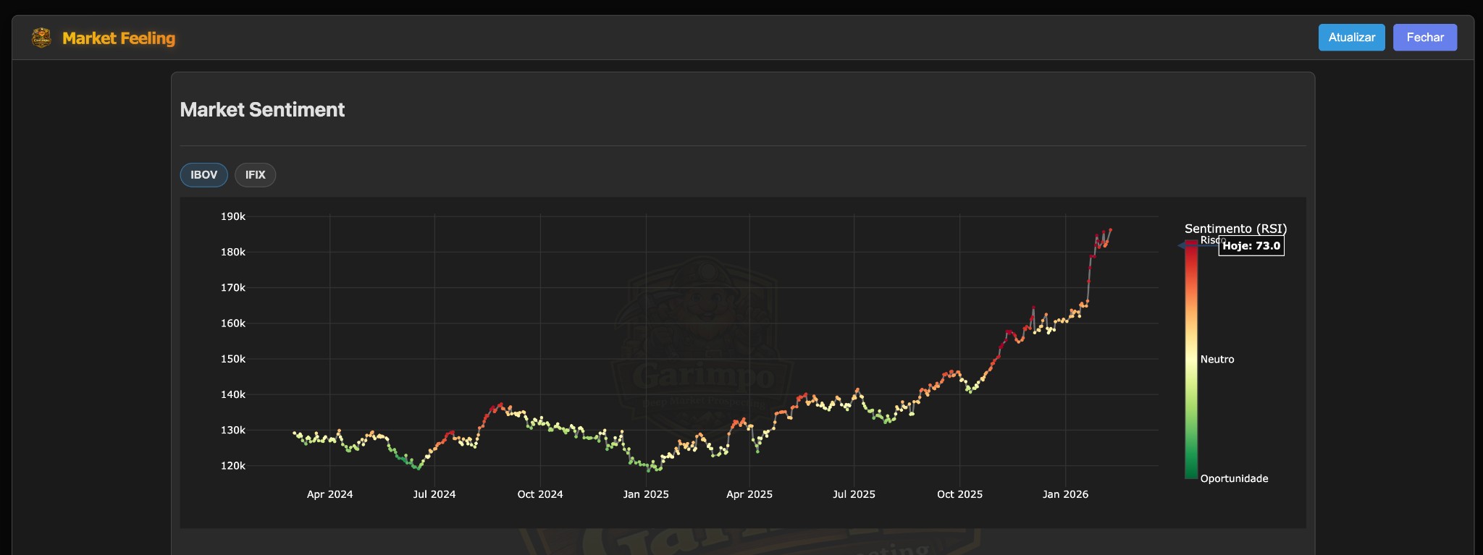This screenshot has width=1483, height=555.
Task: Select the latest data point at chart peak
Action: coord(1111,230)
